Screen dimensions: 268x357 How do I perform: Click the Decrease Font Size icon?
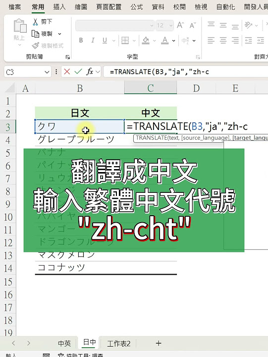[193, 25]
